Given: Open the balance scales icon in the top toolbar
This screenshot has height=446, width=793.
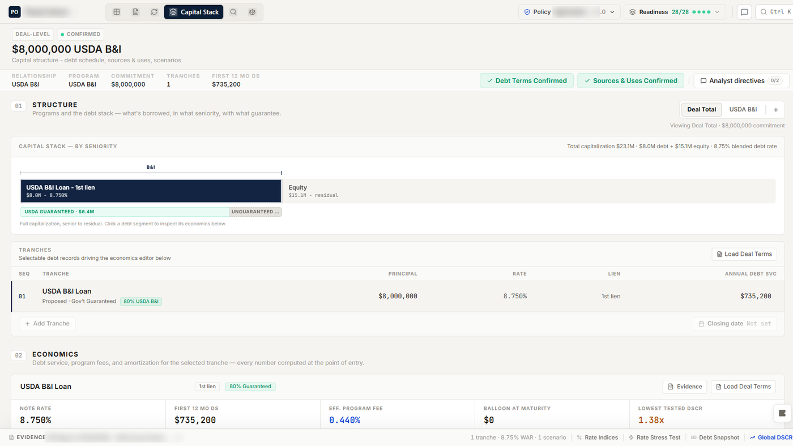Looking at the screenshot, I should [x=252, y=12].
